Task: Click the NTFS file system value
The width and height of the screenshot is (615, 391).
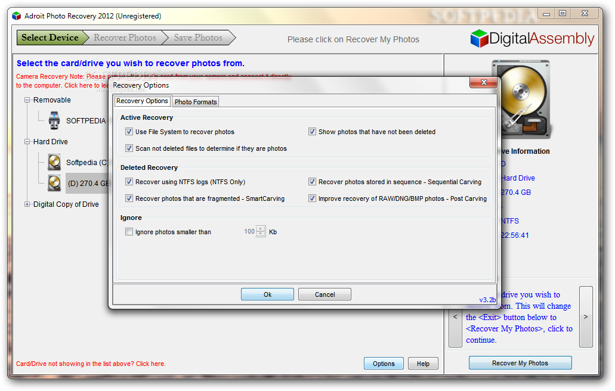Action: [x=510, y=221]
